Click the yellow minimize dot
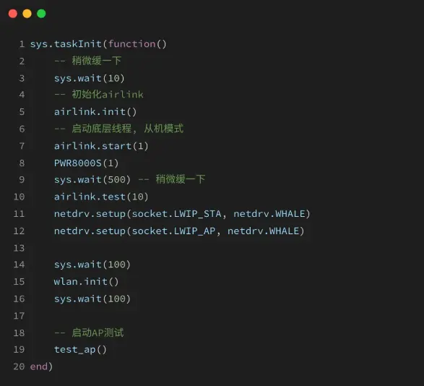Viewport: 424px width, 386px height. pyautogui.click(x=27, y=14)
